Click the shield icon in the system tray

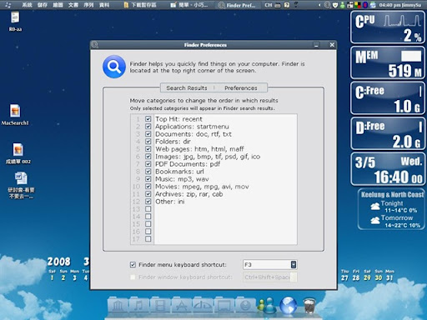pyautogui.click(x=335, y=5)
